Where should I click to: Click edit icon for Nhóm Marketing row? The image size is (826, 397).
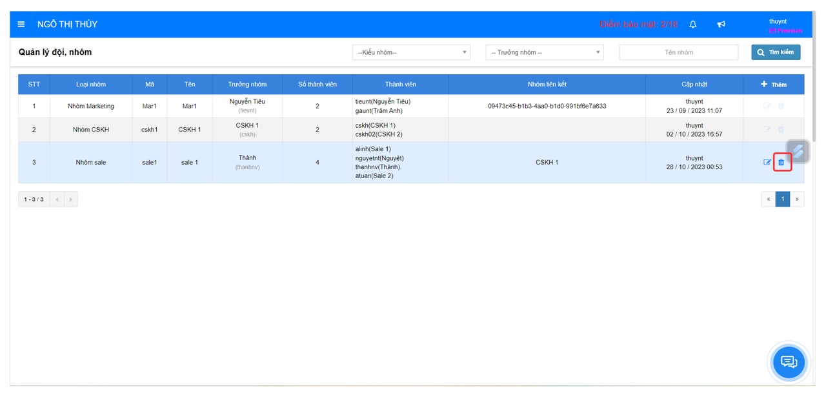point(767,106)
